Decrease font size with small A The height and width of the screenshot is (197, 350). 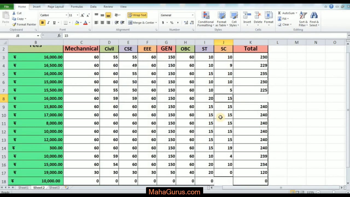pyautogui.click(x=88, y=15)
